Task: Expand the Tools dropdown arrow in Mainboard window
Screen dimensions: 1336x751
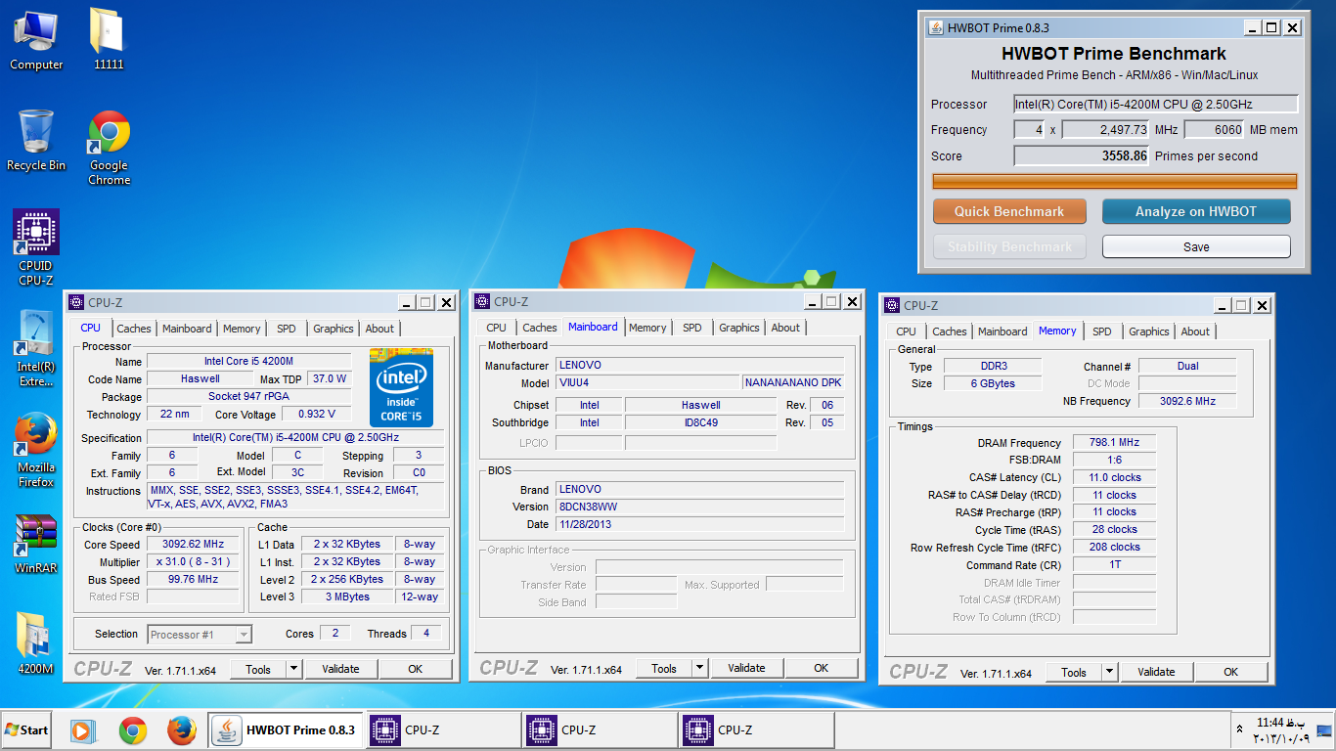Action: tap(699, 669)
